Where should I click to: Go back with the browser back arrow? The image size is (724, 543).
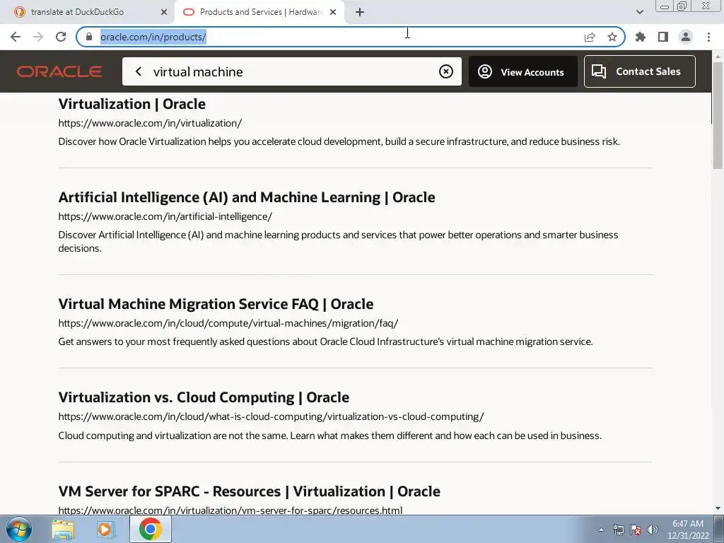16,37
